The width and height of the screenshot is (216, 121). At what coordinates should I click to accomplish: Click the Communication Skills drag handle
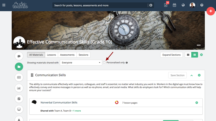pyautogui.click(x=32, y=75)
